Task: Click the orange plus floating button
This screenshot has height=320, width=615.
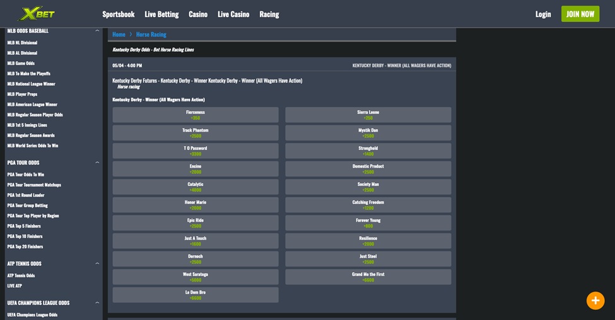Action: tap(595, 300)
